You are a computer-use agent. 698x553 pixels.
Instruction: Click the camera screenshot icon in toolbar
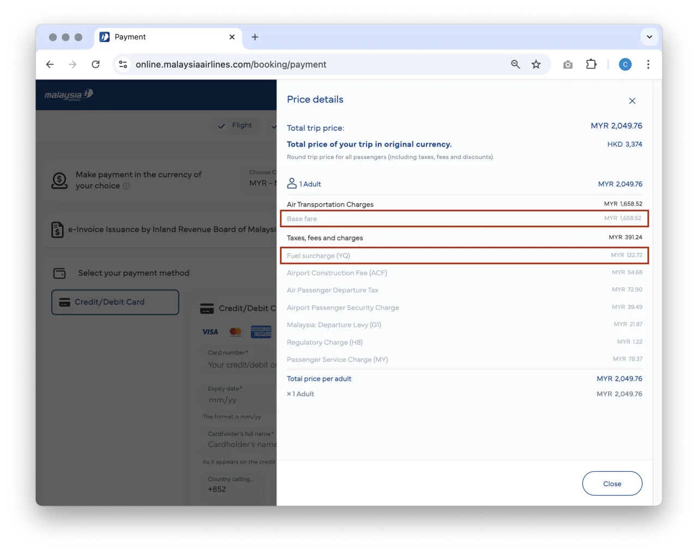coord(568,64)
